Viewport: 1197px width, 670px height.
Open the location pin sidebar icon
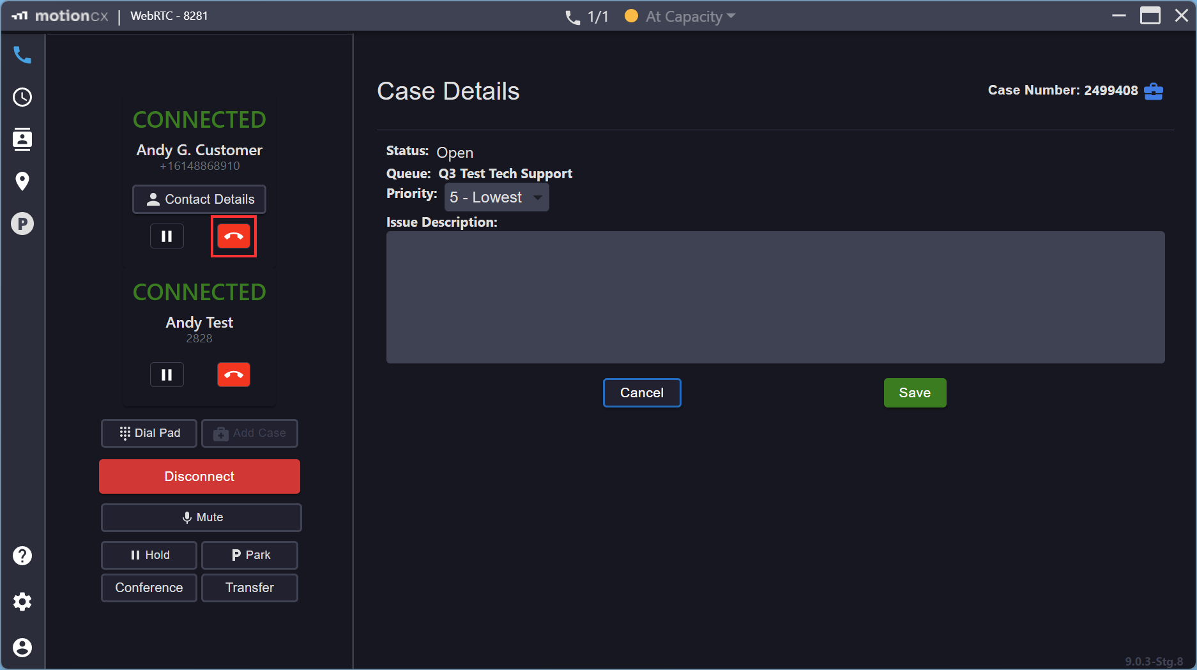pyautogui.click(x=22, y=181)
